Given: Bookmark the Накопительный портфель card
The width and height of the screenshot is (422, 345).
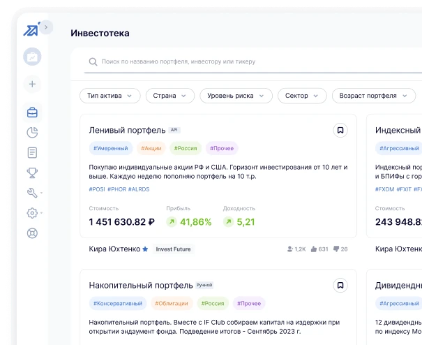Looking at the screenshot, I should [x=340, y=285].
